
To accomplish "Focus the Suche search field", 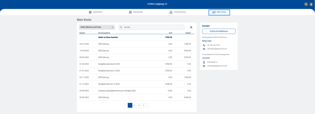I will [x=151, y=27].
